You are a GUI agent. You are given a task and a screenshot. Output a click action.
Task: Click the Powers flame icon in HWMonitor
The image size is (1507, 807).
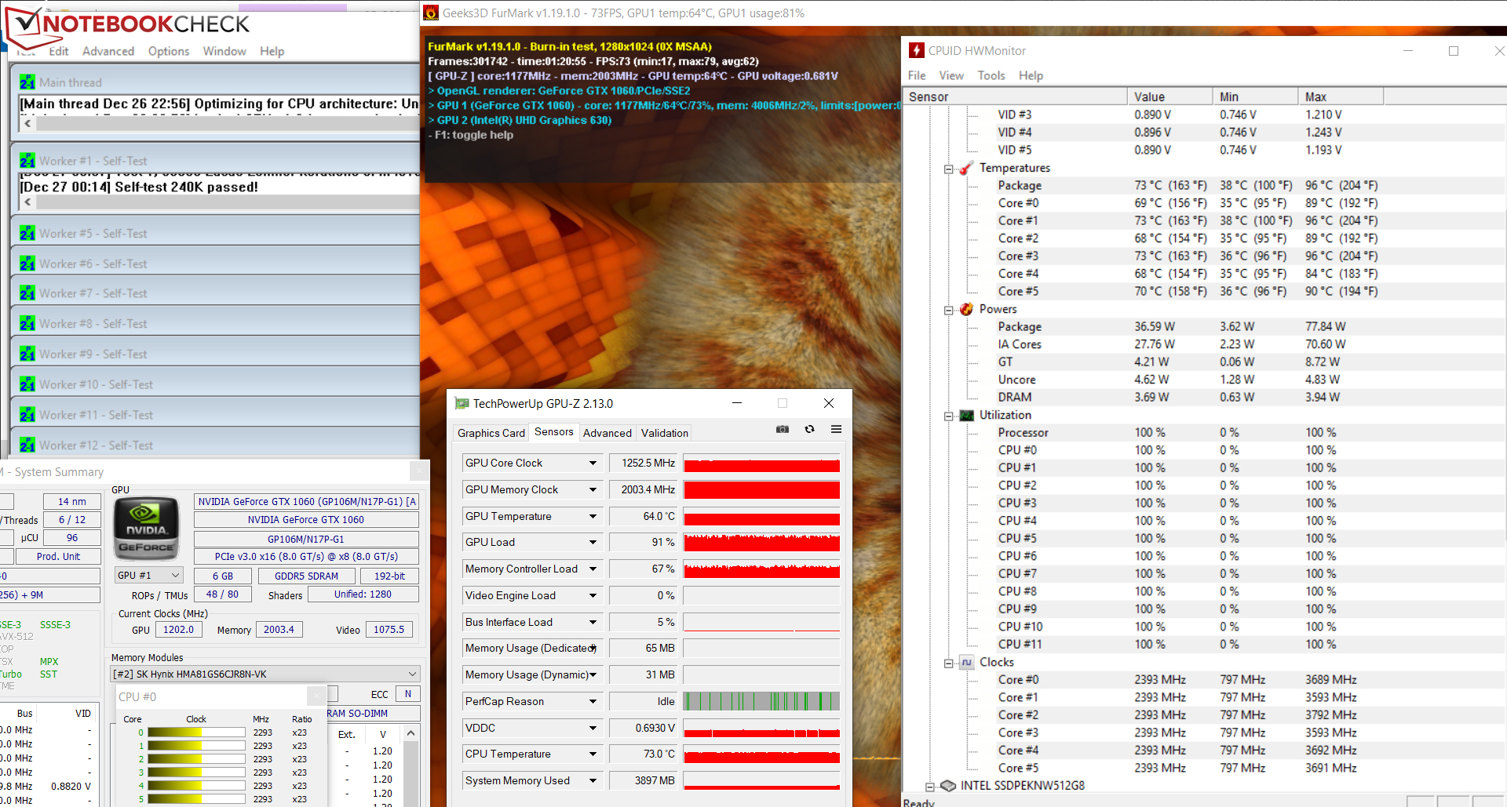coord(966,309)
